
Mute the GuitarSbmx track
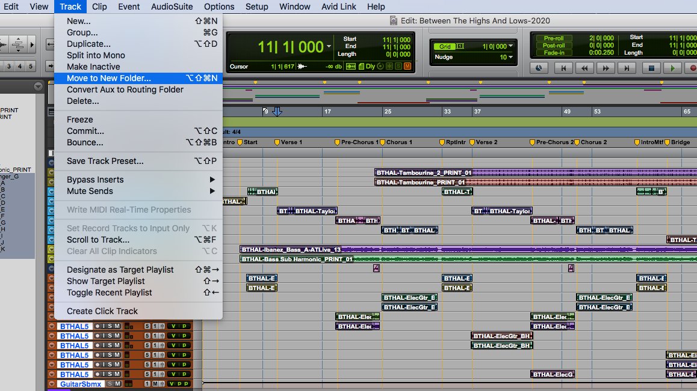point(117,383)
